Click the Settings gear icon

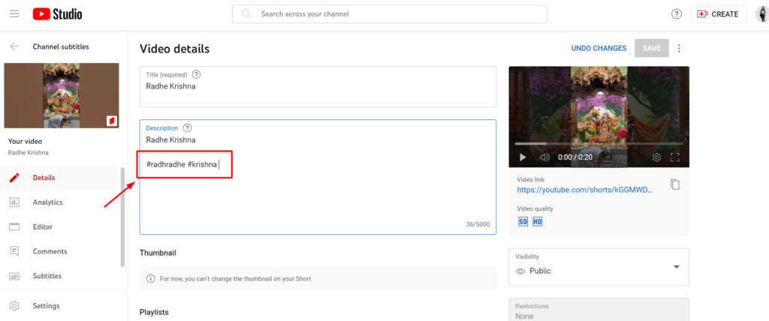point(14,306)
